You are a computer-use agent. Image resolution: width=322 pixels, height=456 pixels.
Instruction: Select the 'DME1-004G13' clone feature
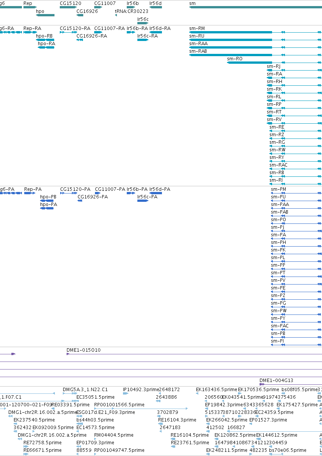pos(276,381)
